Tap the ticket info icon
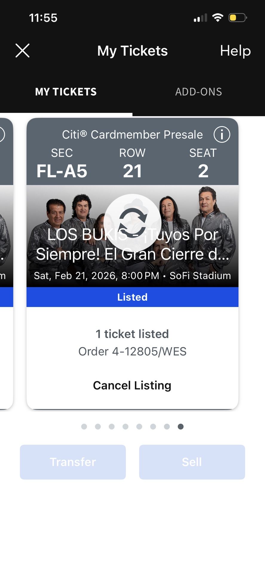This screenshot has width=265, height=575. (x=222, y=135)
